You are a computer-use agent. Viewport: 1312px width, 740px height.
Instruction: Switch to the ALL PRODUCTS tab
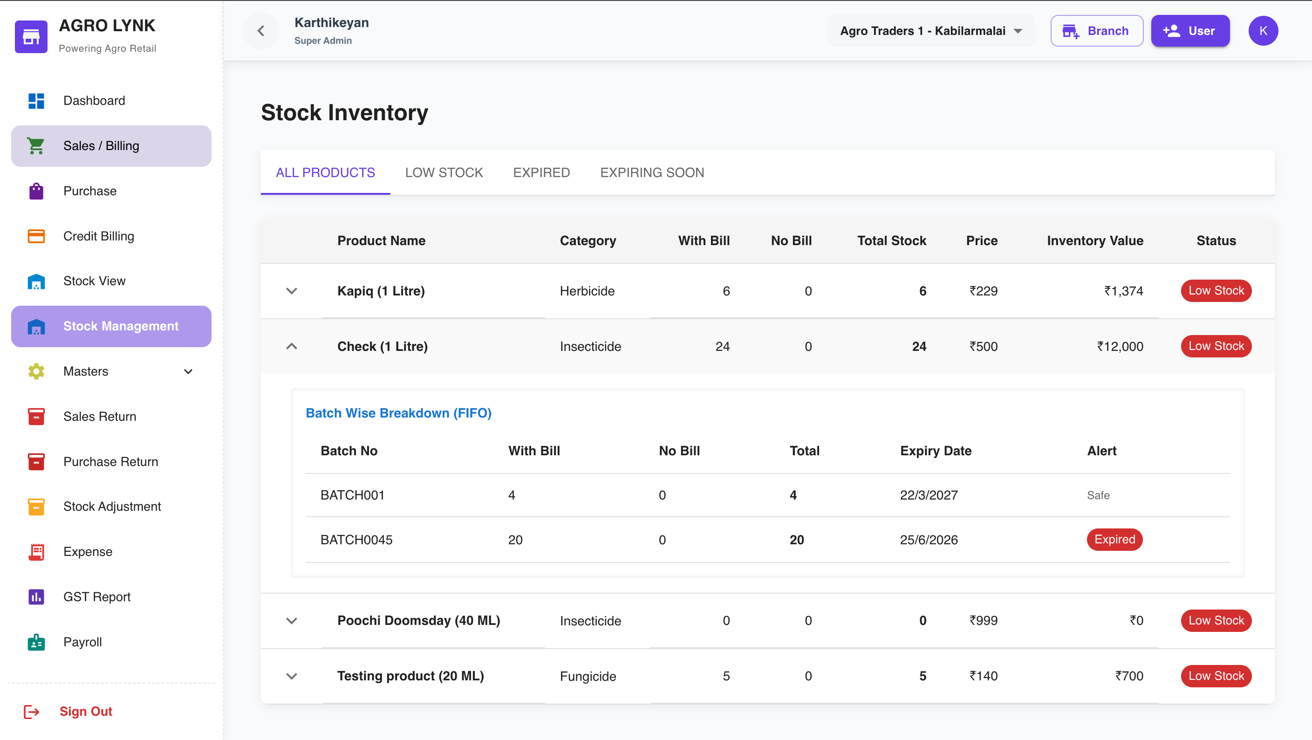(326, 172)
